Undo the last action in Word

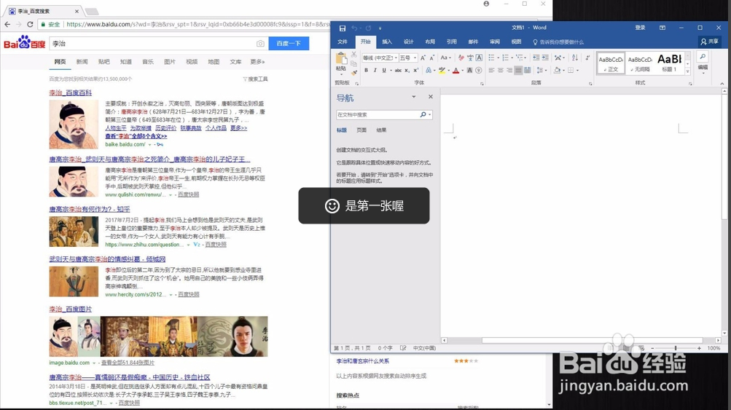[354, 28]
